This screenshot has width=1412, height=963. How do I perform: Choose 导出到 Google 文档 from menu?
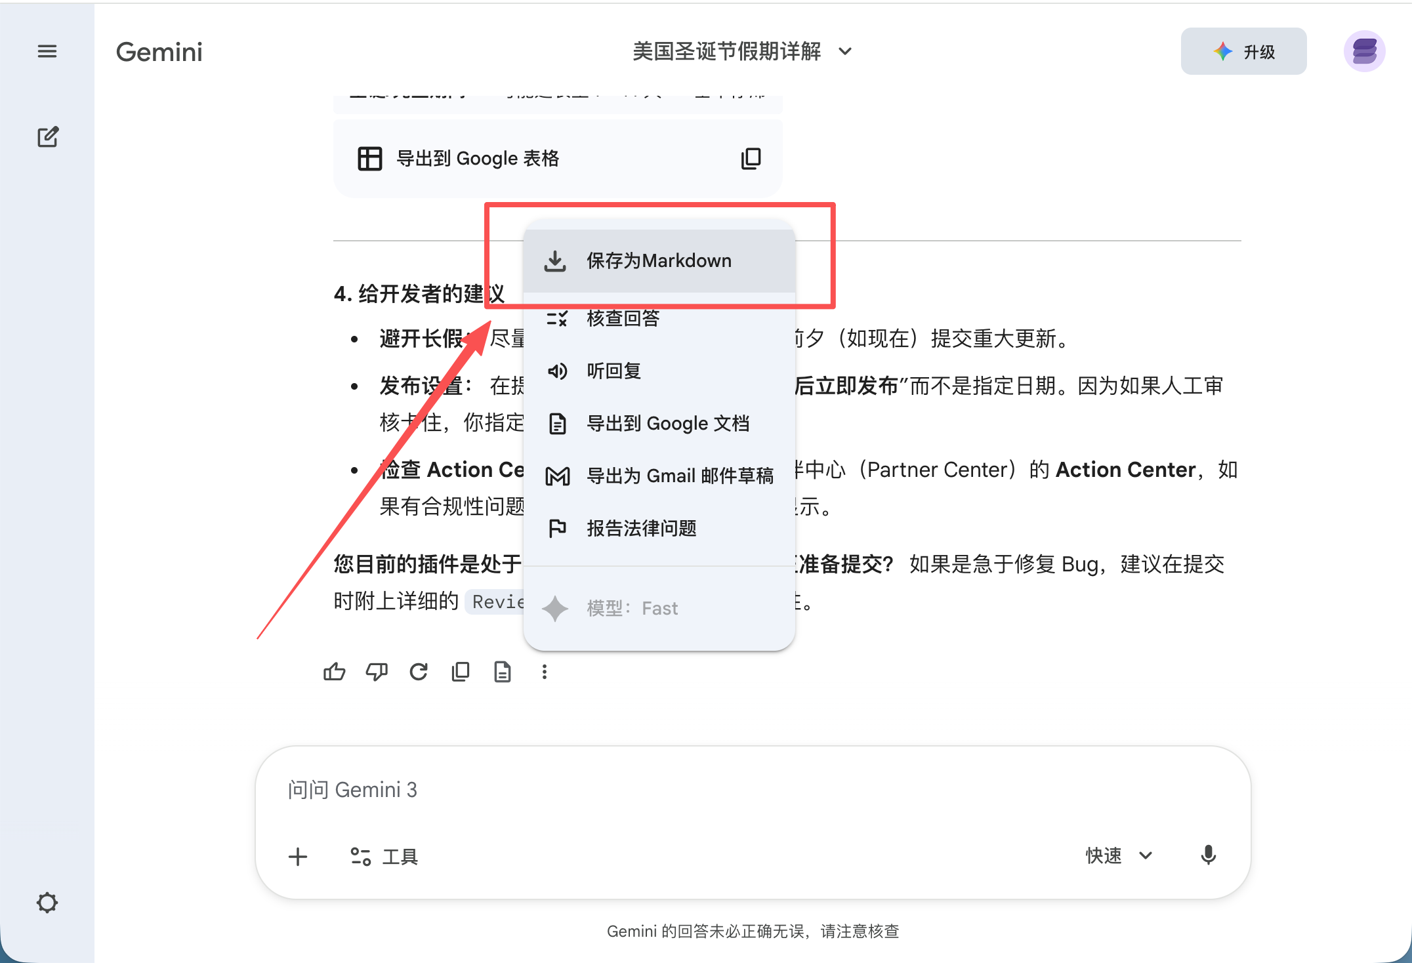[667, 424]
